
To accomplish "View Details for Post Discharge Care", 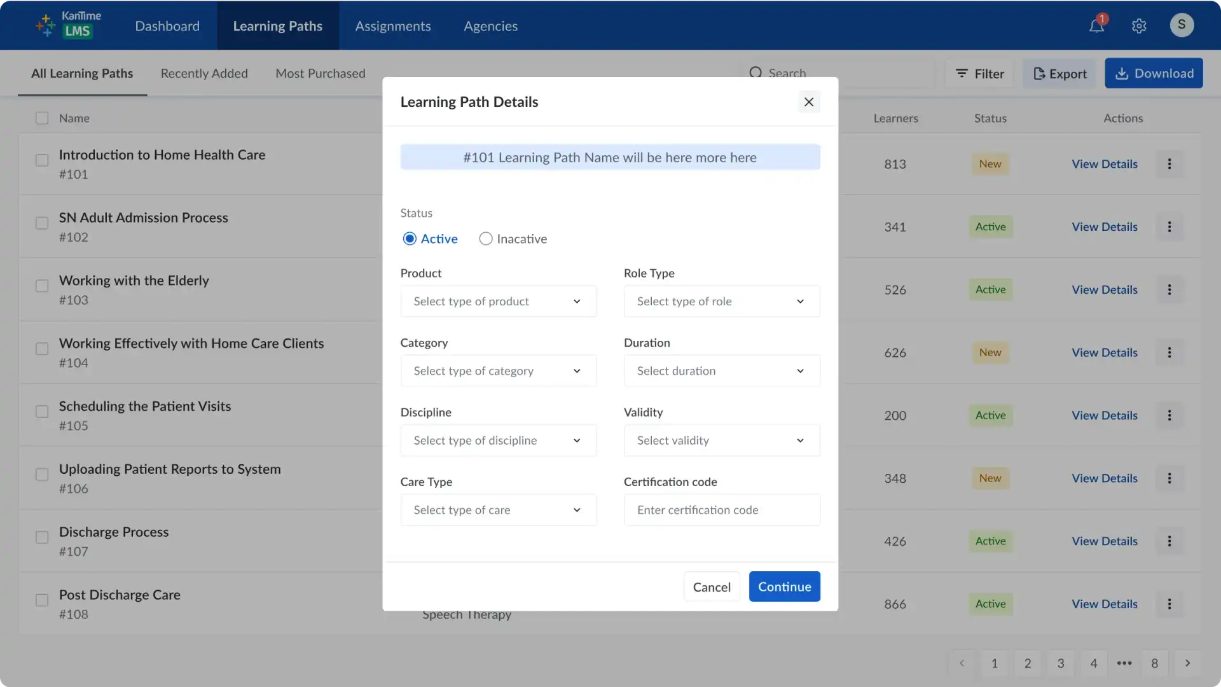I will [1105, 604].
